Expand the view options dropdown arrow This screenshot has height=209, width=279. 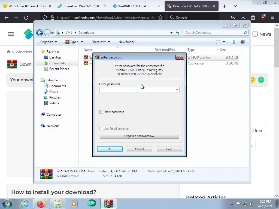point(224,42)
